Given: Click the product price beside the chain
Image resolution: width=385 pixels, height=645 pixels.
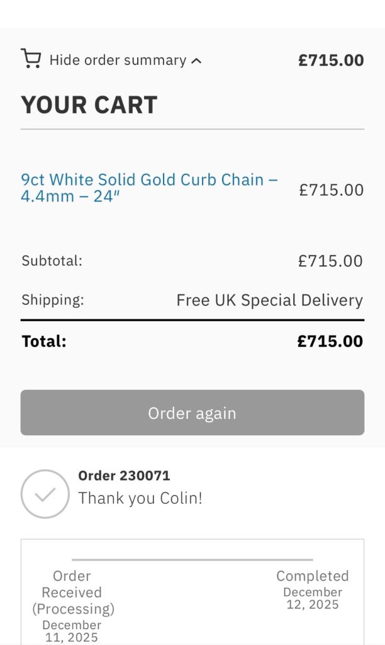Looking at the screenshot, I should pyautogui.click(x=331, y=190).
